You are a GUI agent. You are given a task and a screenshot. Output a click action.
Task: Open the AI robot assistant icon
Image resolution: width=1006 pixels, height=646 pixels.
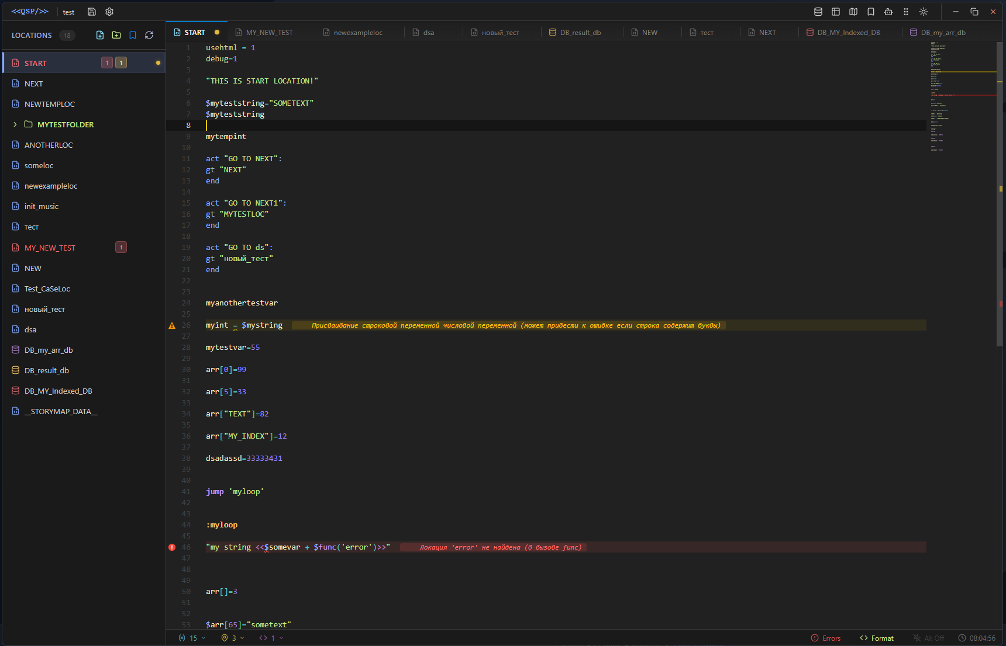coord(888,12)
